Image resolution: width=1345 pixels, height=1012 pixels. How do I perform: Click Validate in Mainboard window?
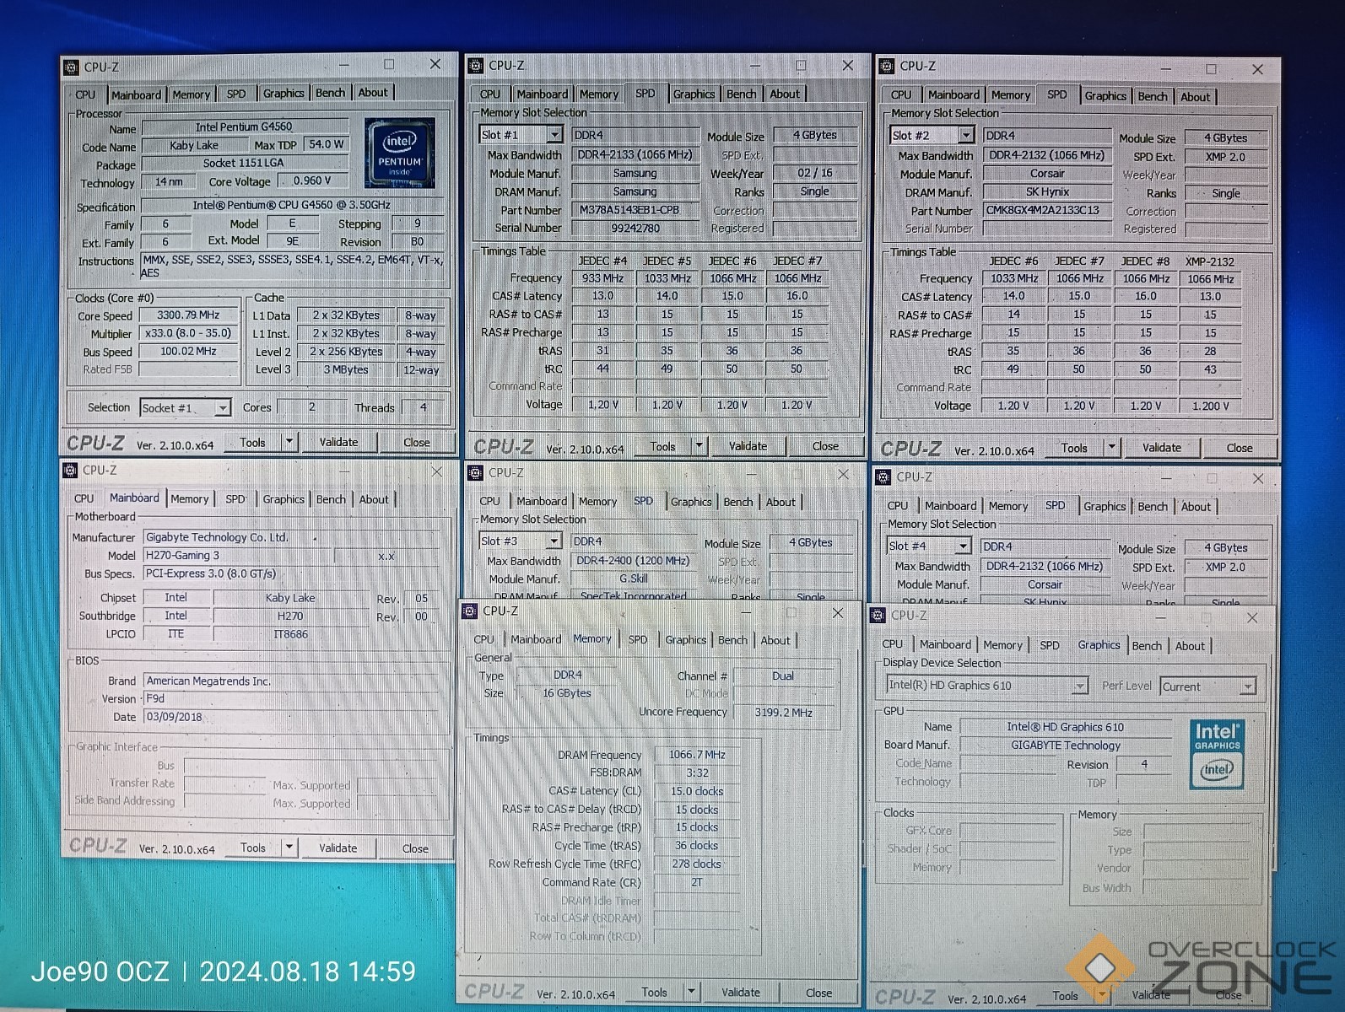tap(338, 847)
